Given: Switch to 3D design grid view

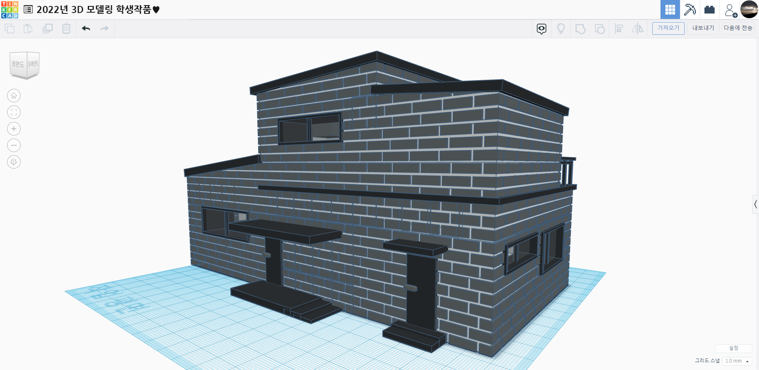Looking at the screenshot, I should coord(670,9).
